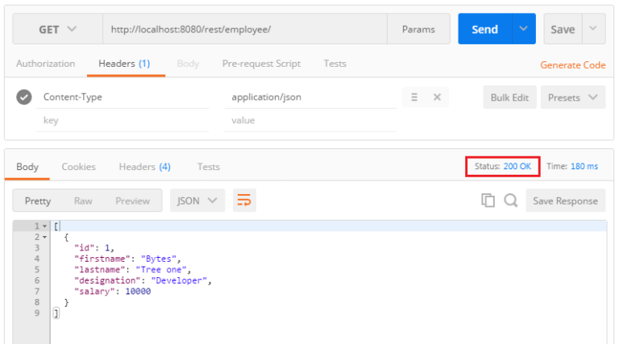The image size is (619, 344).
Task: Open the Pre-request Script tab
Action: click(261, 64)
